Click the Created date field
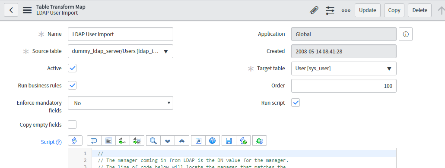Image resolution: width=445 pixels, height=168 pixels. (343, 51)
